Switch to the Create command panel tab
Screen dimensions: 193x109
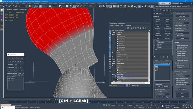154,10
